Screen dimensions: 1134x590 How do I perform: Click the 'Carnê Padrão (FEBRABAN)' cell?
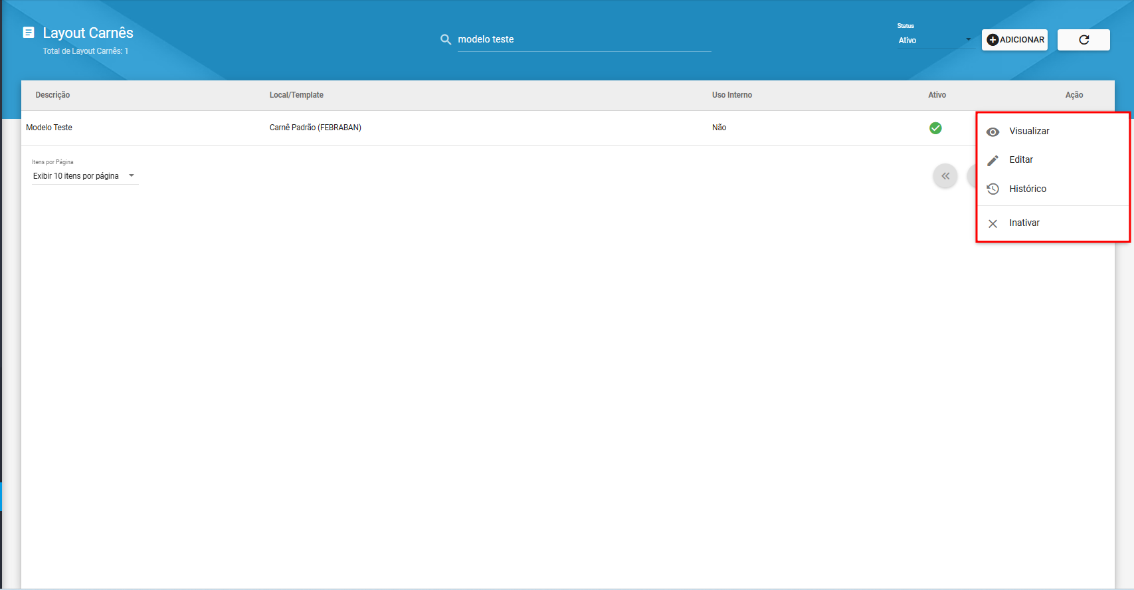315,128
